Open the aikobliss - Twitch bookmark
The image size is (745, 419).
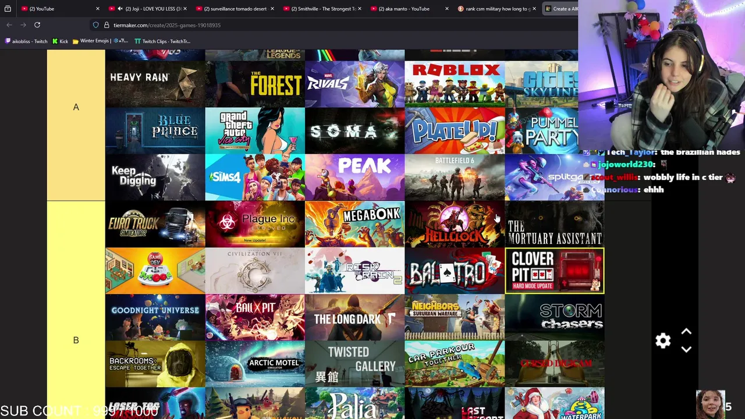pos(26,41)
